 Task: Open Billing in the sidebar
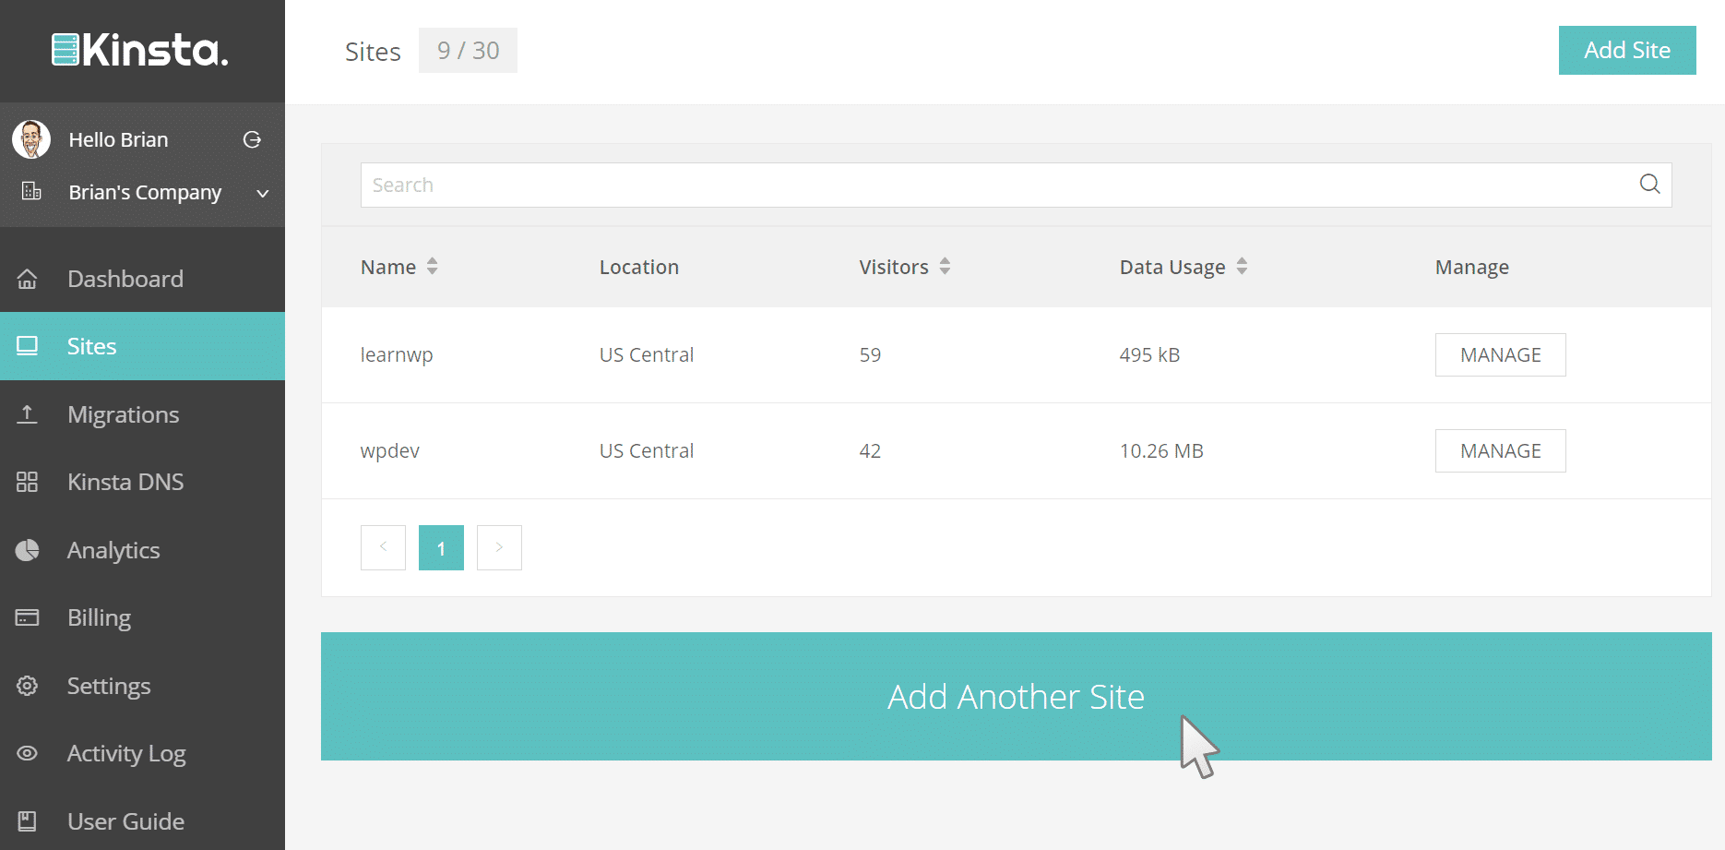(142, 617)
